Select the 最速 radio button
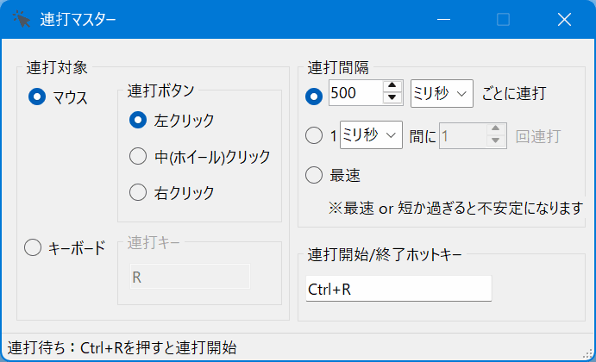 point(314,175)
